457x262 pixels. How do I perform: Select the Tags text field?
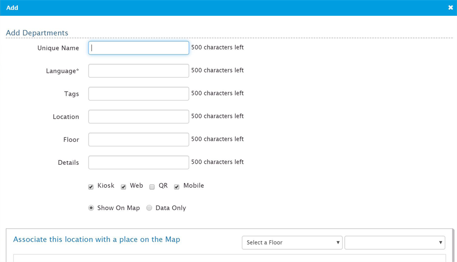click(x=139, y=94)
